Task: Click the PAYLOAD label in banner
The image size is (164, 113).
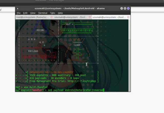Action: point(33,51)
